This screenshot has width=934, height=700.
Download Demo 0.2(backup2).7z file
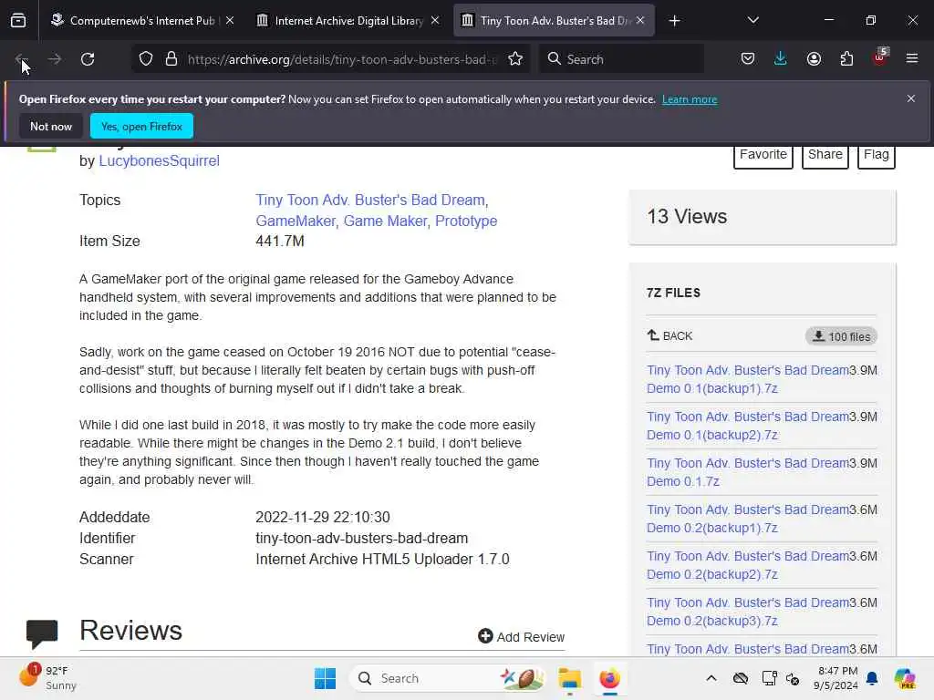[748, 565]
